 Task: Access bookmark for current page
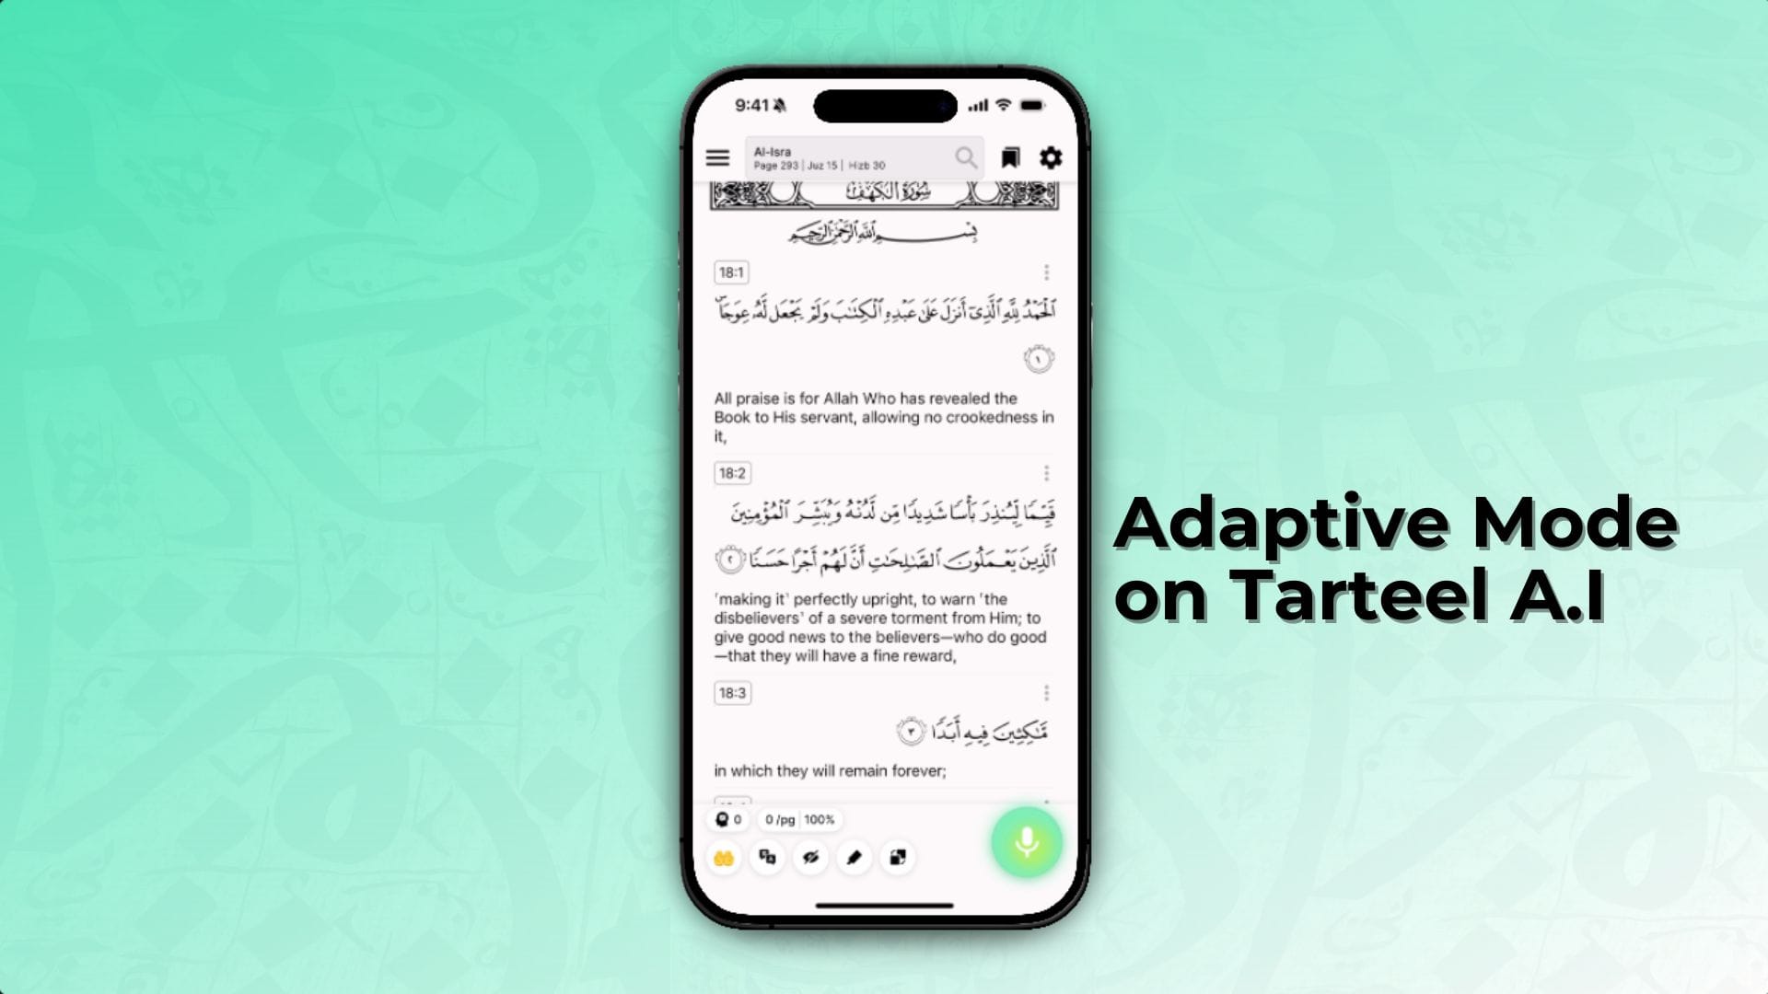click(x=1009, y=156)
